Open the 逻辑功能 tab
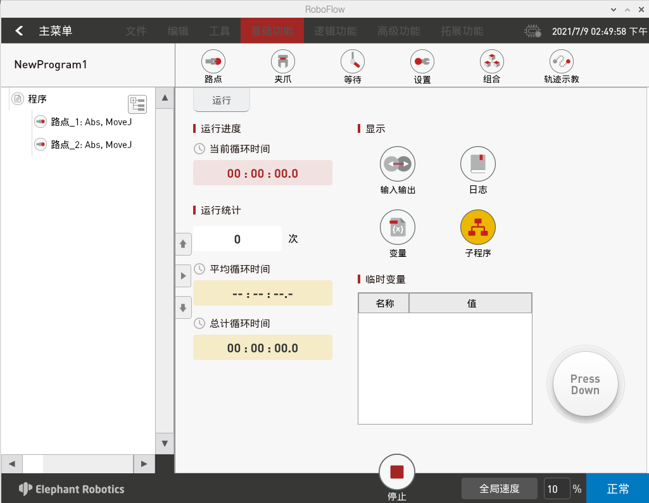The height and width of the screenshot is (503, 649). pos(336,31)
